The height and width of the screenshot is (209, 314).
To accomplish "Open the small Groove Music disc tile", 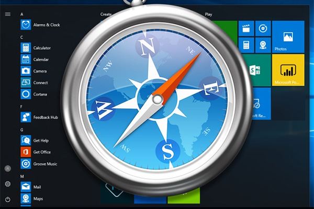I will tap(263, 28).
